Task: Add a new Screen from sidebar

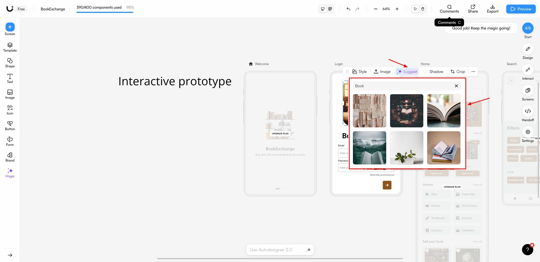Action: (x=10, y=27)
